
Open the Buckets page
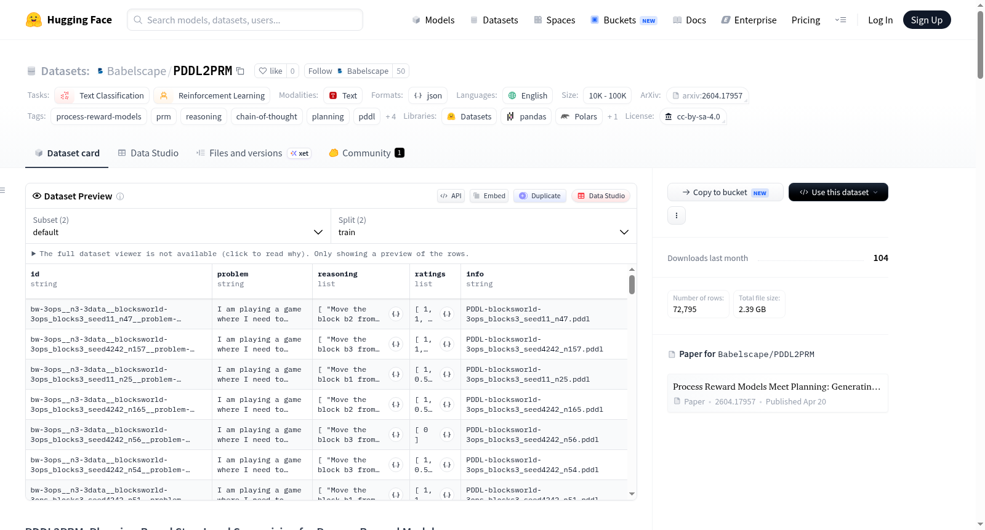[623, 20]
